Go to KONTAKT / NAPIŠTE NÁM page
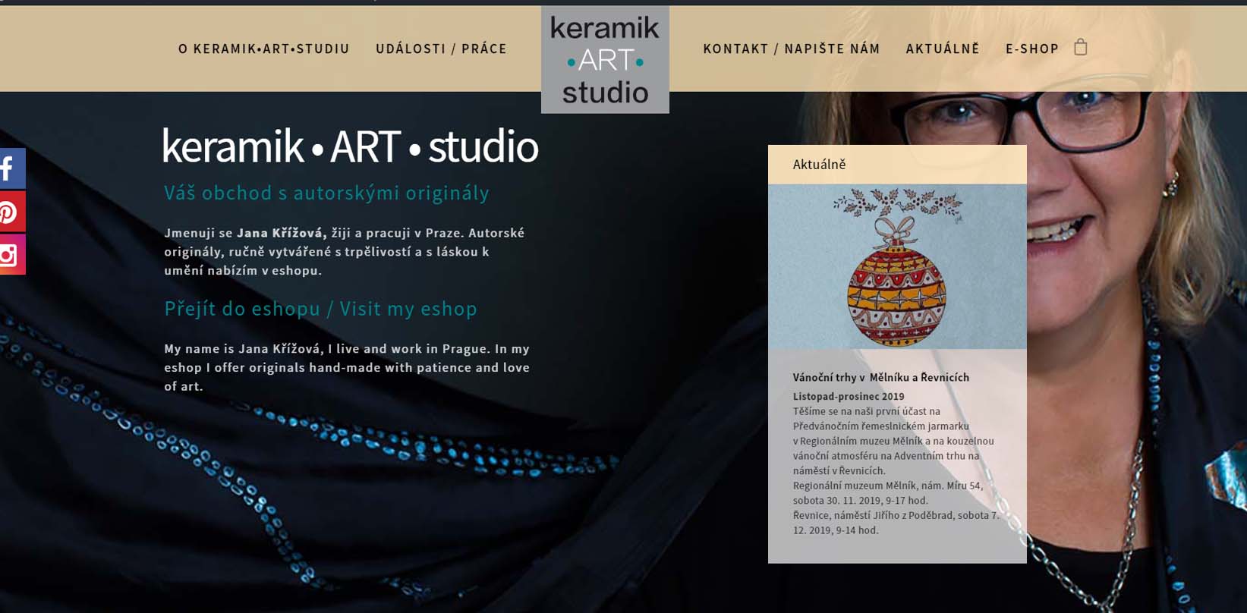 [792, 49]
